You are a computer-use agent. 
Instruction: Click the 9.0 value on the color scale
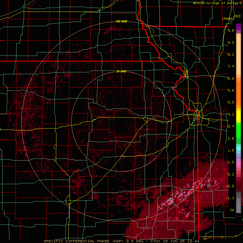[x=231, y=43]
